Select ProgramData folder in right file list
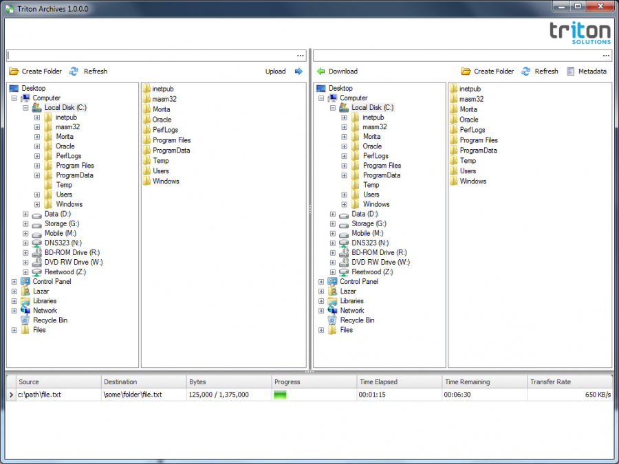619x464 pixels. (x=473, y=151)
